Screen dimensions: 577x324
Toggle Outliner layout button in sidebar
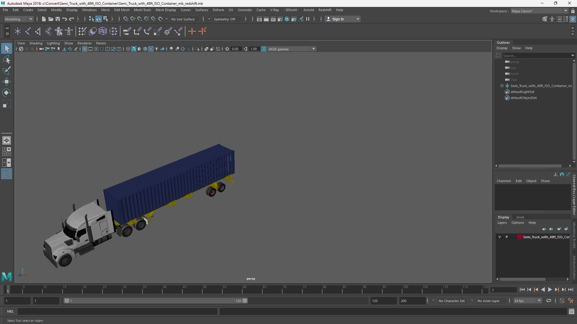point(7,174)
